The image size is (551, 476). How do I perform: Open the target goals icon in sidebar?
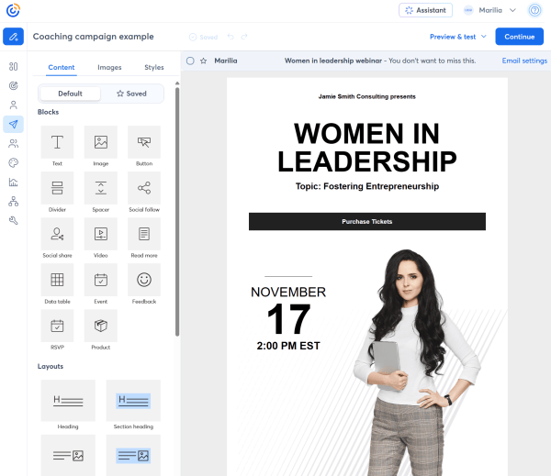14,85
